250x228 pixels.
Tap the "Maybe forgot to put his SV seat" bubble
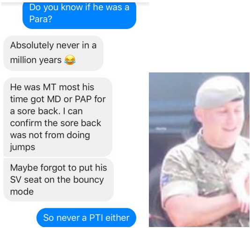point(59,179)
